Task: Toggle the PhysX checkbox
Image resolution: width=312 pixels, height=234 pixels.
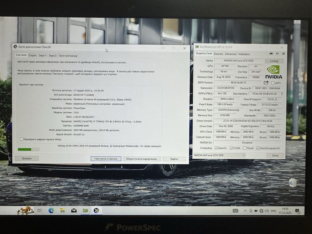Action: tap(244, 148)
